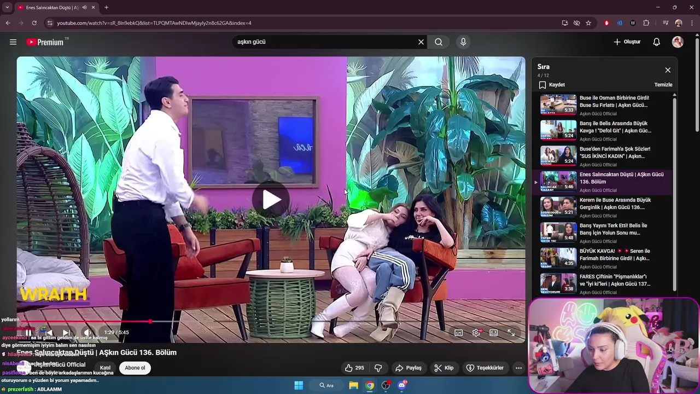Open the Chrome profile avatar
The image size is (700, 394).
coord(679,23)
